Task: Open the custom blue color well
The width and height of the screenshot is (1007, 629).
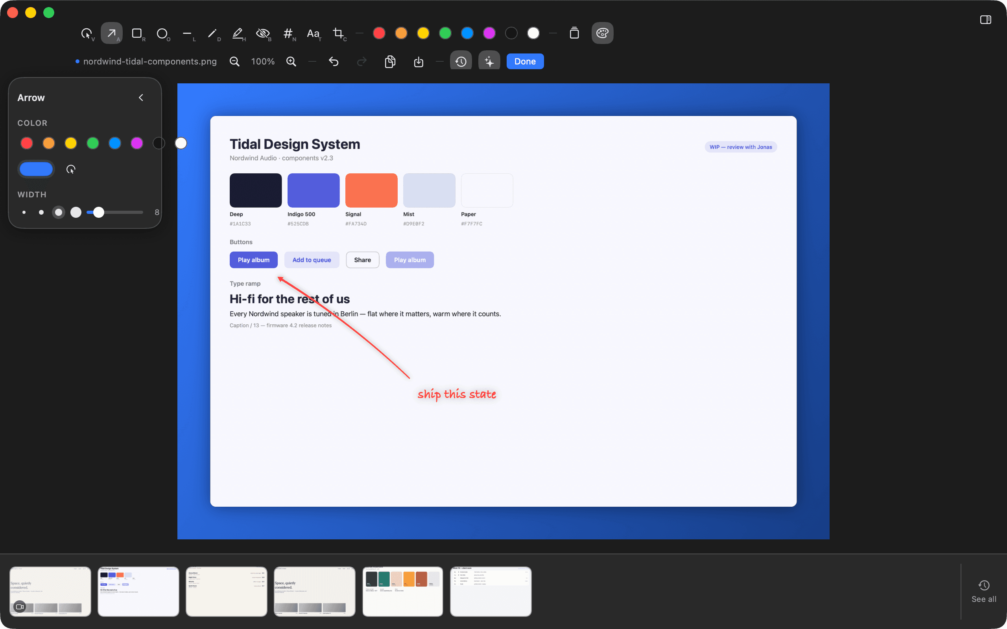Action: [x=36, y=169]
